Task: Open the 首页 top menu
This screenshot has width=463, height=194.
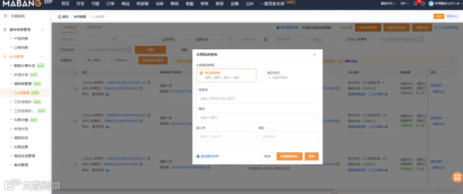Action: point(65,4)
